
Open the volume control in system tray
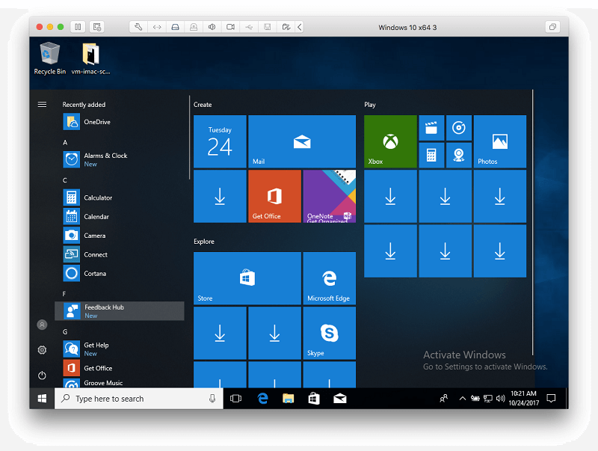click(500, 399)
